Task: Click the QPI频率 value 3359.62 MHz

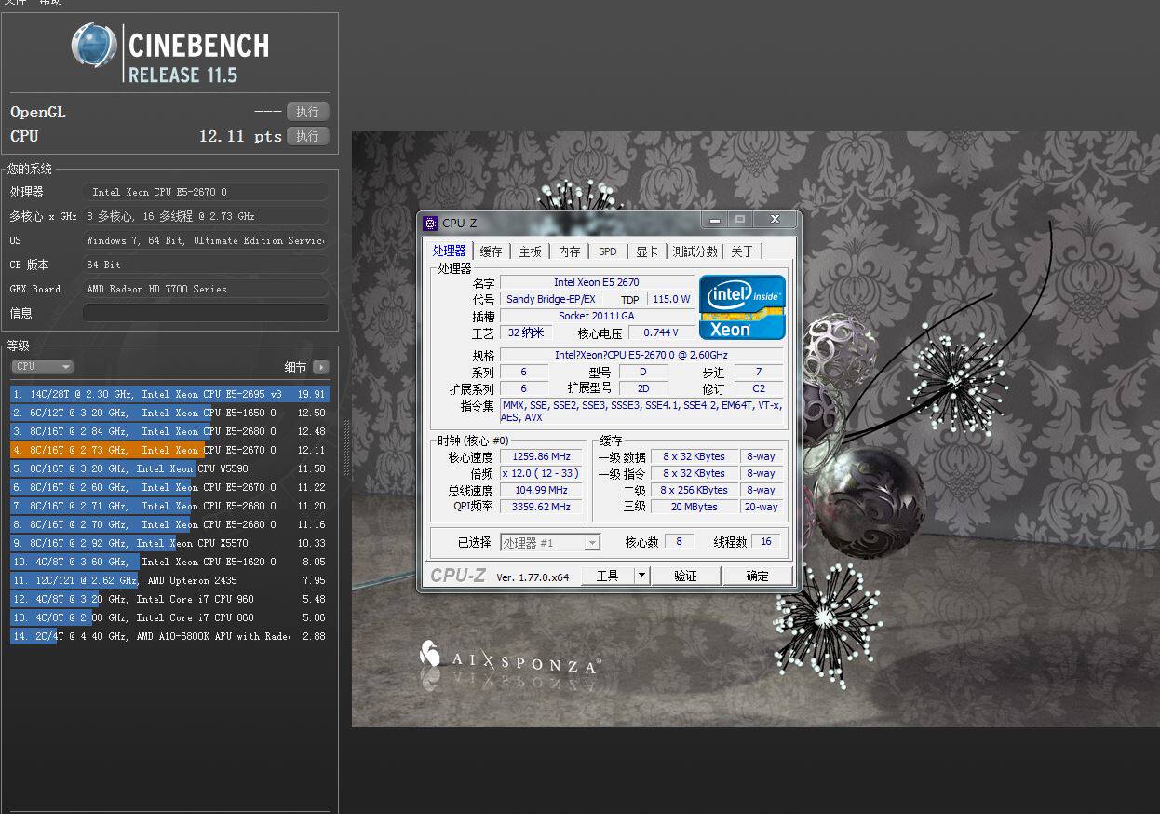Action: [x=540, y=507]
